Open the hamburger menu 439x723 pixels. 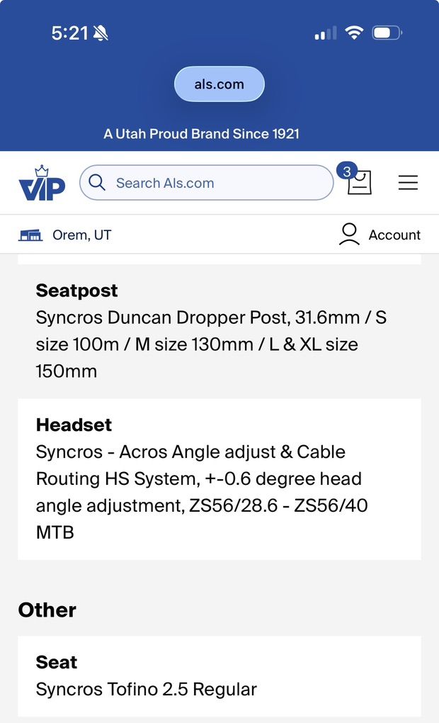click(x=408, y=183)
